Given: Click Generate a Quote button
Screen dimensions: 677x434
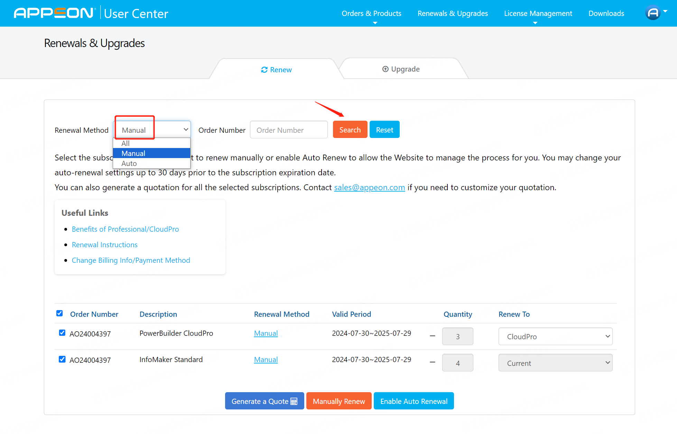Looking at the screenshot, I should pyautogui.click(x=265, y=401).
